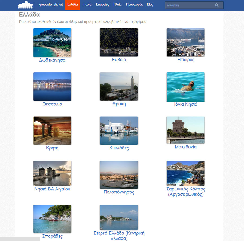Screen dimensions: 244x241
Task: Click the Νησιά ΒΑ Αιγαίου windmills image
Action: [x=52, y=173]
